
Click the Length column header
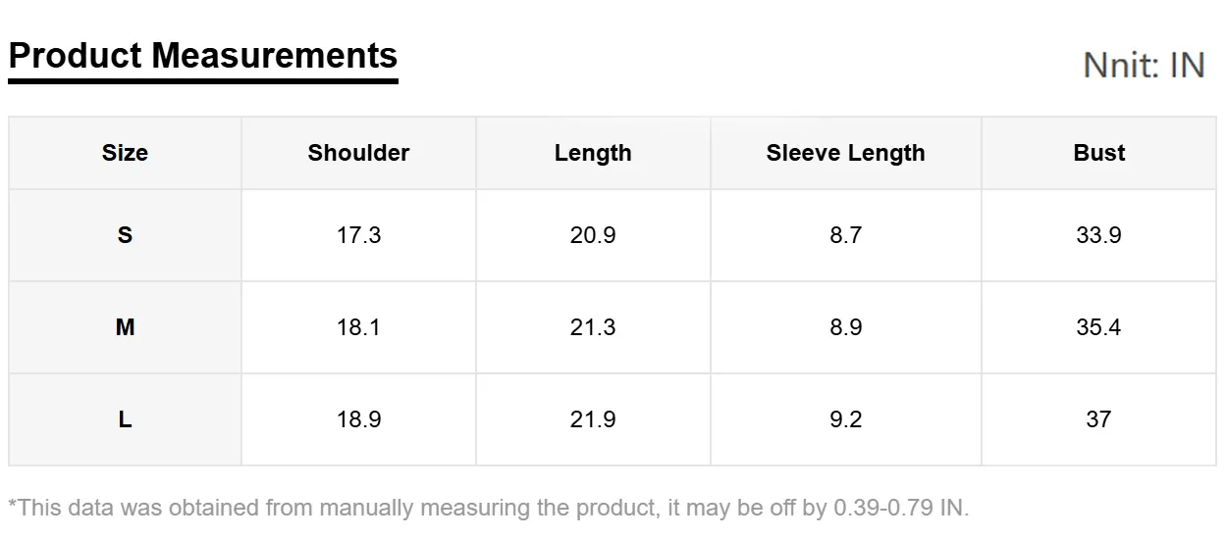[x=593, y=153]
